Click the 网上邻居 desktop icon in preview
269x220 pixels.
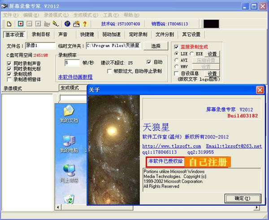[x=69, y=173]
